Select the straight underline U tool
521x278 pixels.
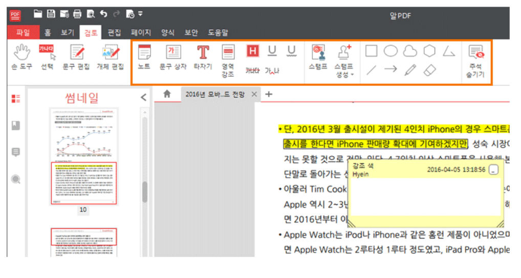pyautogui.click(x=272, y=51)
